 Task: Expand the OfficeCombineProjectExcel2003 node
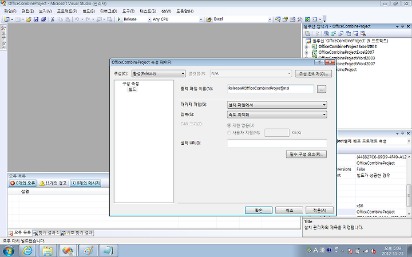click(x=306, y=47)
